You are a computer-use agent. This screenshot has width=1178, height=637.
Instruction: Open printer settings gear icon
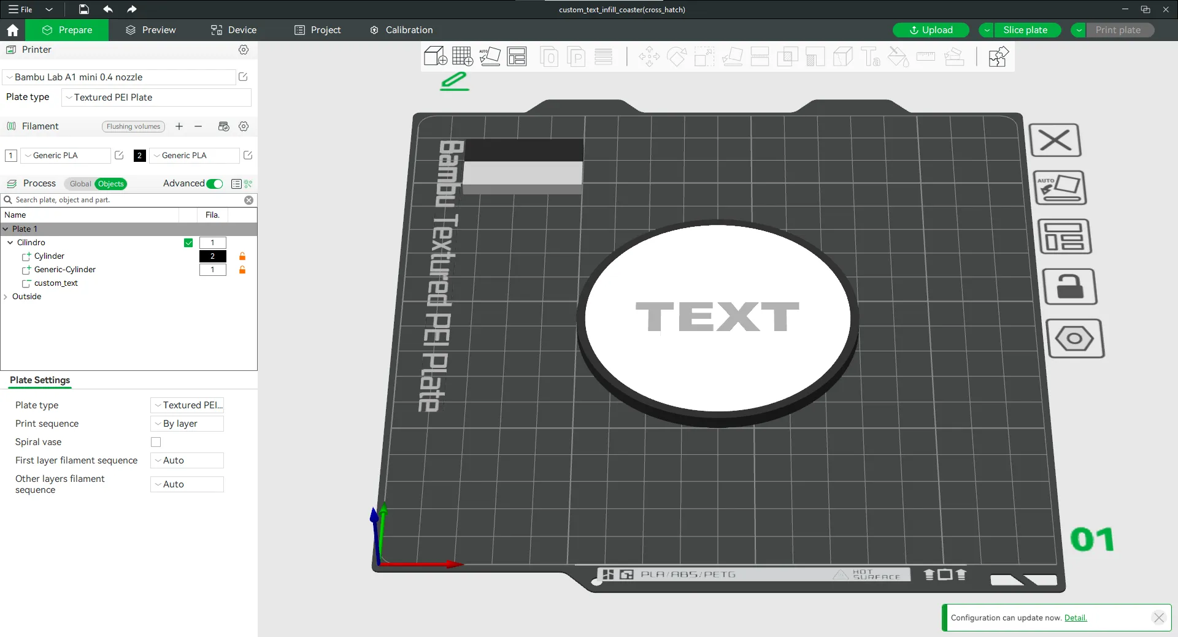coord(244,50)
